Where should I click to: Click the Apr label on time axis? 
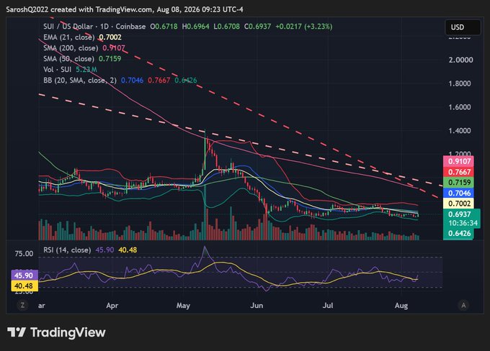pyautogui.click(x=112, y=306)
